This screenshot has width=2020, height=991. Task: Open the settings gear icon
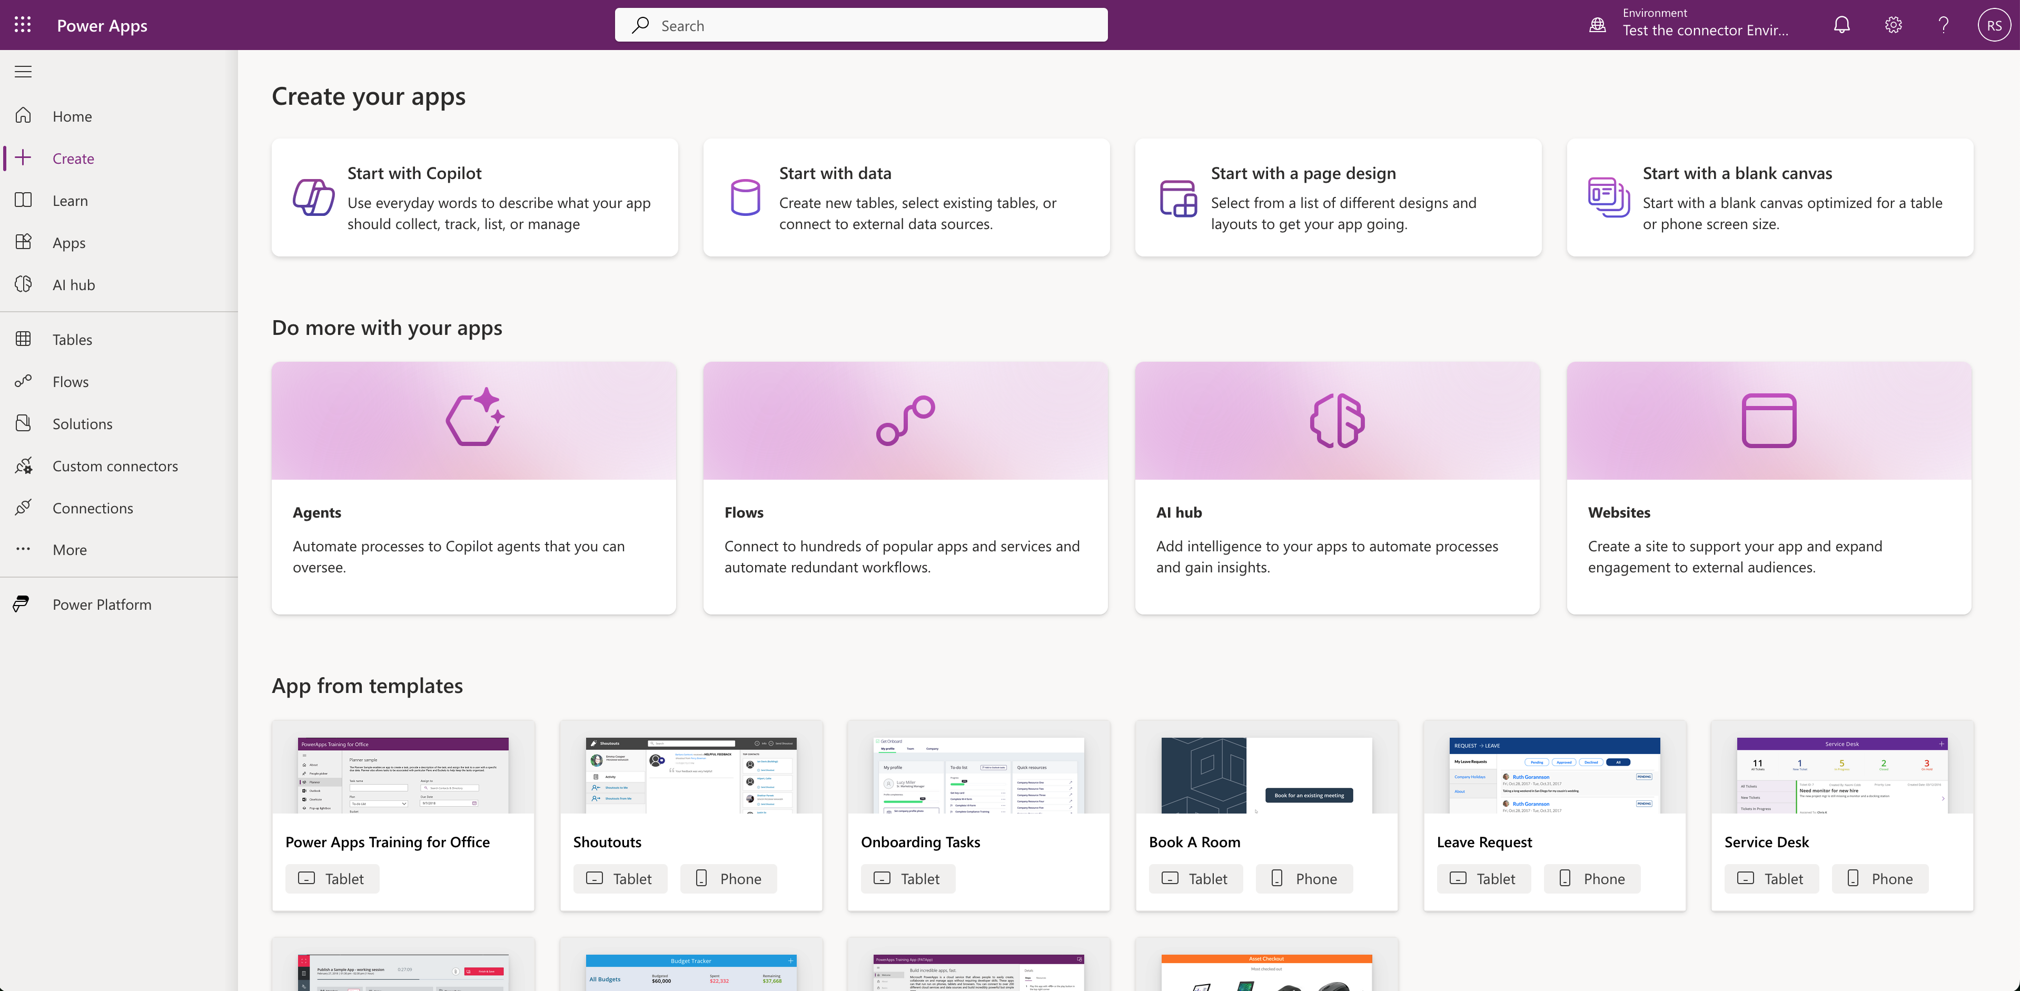coord(1893,25)
